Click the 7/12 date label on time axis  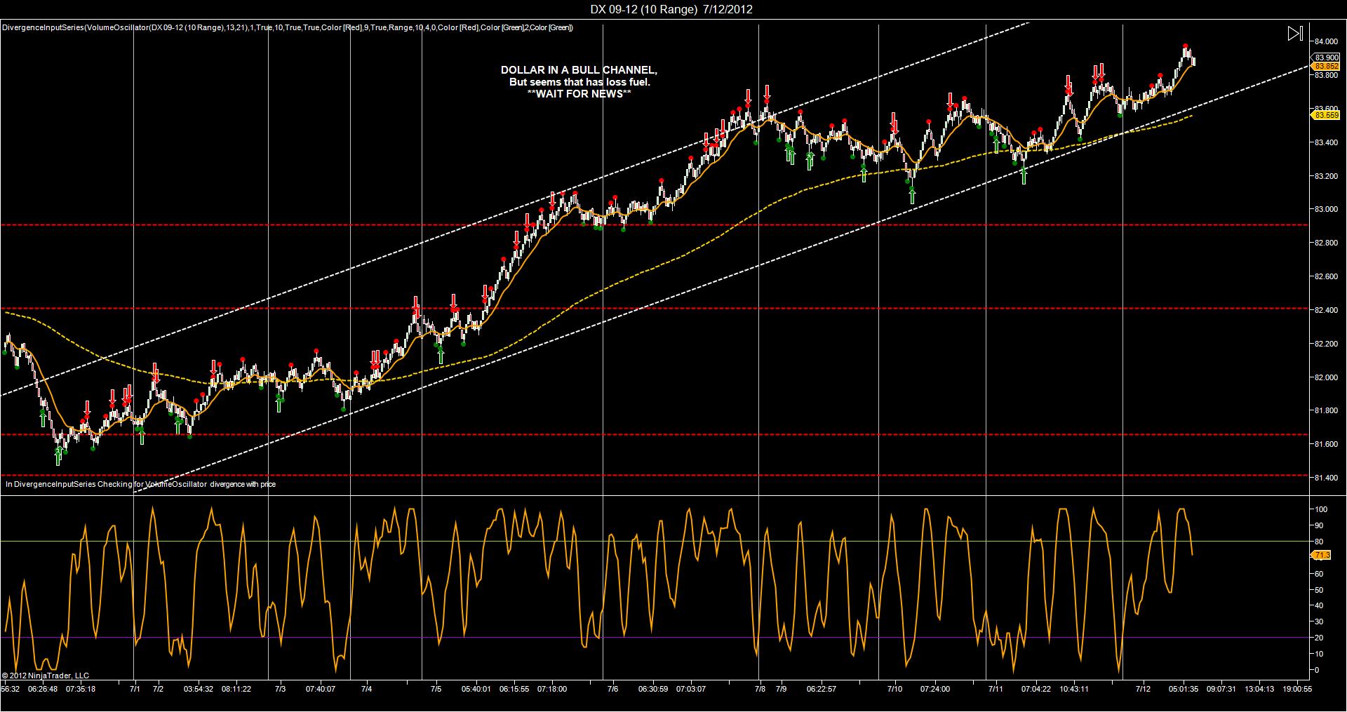tap(1144, 689)
